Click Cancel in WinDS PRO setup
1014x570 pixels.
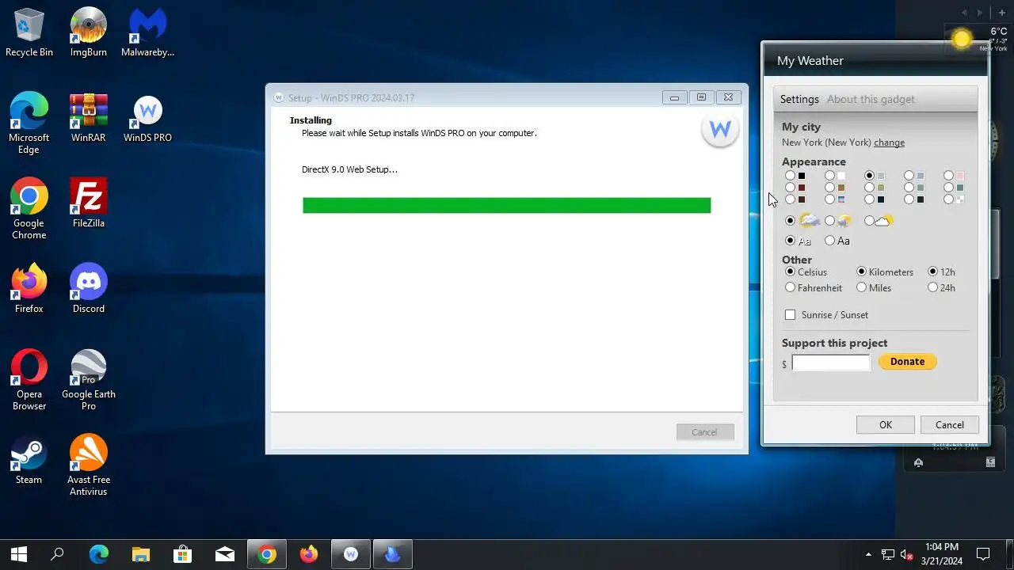coord(704,432)
